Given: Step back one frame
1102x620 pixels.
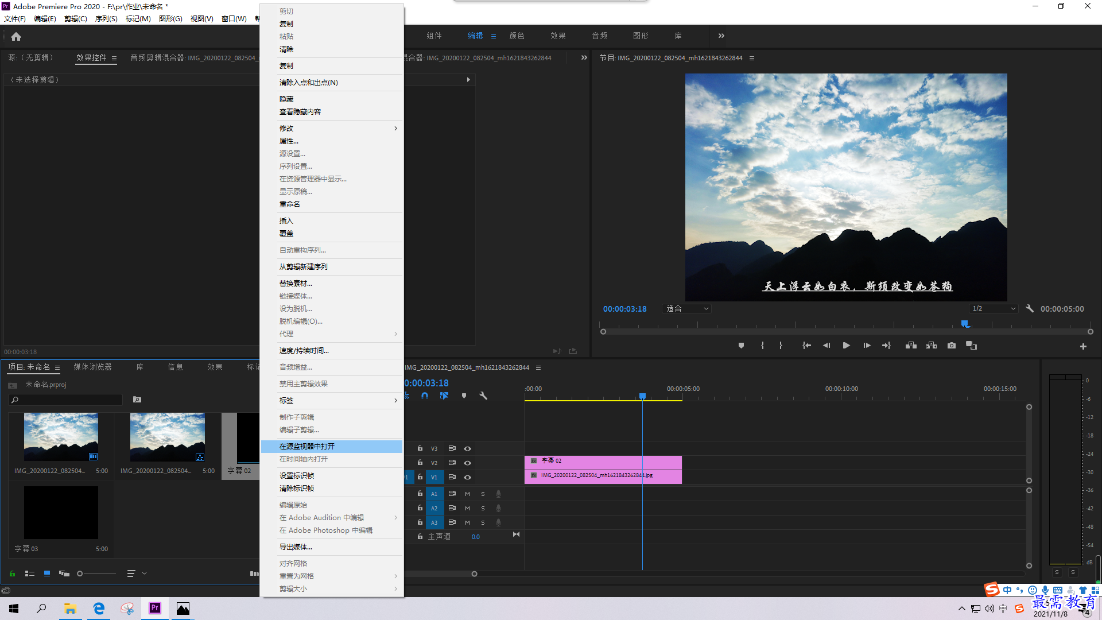Looking at the screenshot, I should [x=826, y=346].
